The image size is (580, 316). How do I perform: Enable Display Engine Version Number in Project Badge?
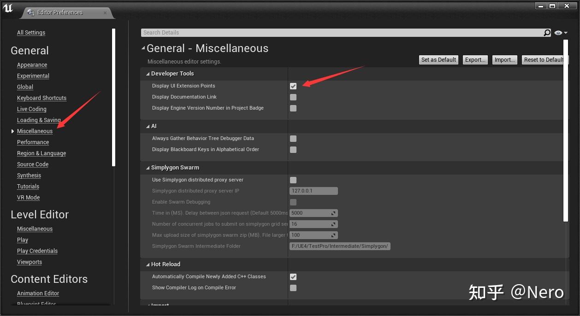(293, 108)
